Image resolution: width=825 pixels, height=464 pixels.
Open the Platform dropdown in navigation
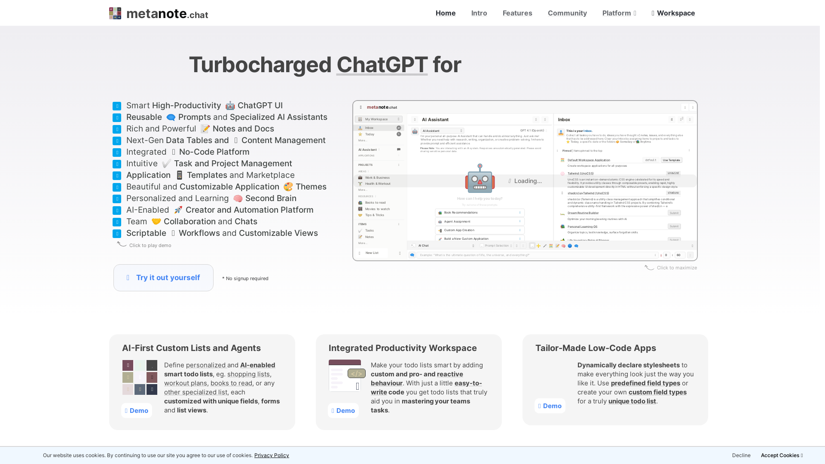pyautogui.click(x=619, y=13)
